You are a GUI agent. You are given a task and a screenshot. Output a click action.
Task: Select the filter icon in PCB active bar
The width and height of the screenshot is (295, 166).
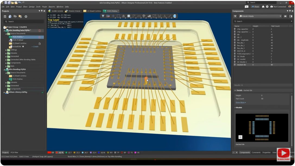(x=103, y=16)
